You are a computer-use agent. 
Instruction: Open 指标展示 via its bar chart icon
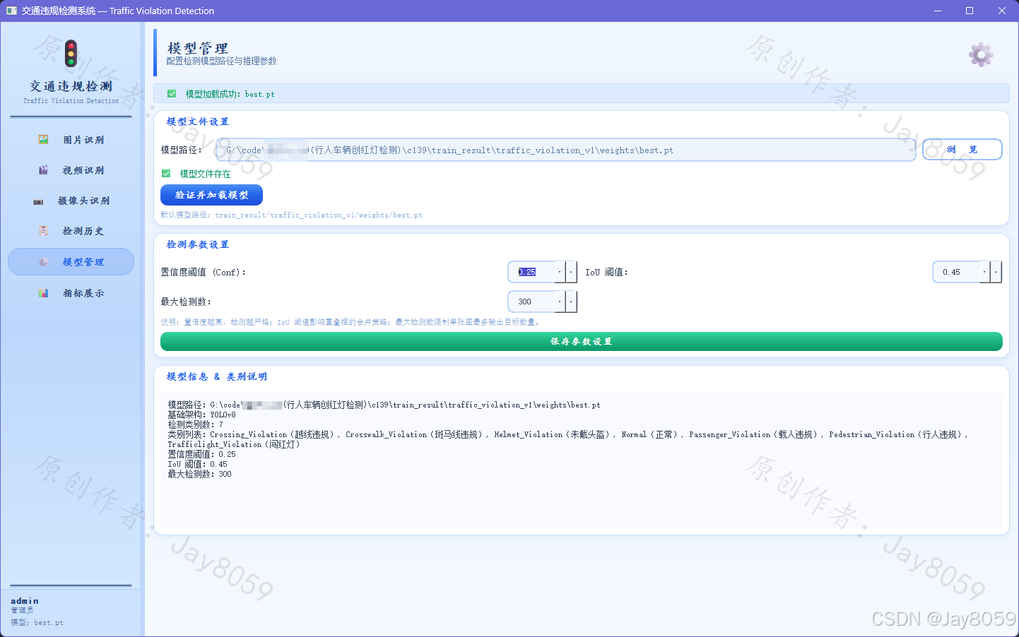43,293
